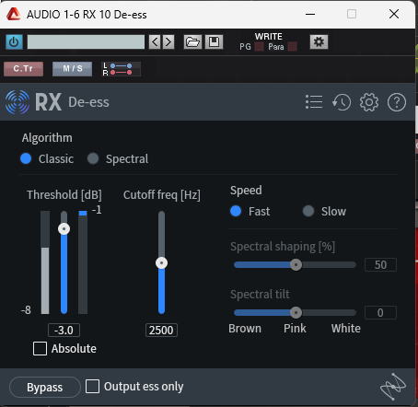This screenshot has height=407, width=418.
Task: Click the Cutoff freq slider handle
Action: [161, 263]
